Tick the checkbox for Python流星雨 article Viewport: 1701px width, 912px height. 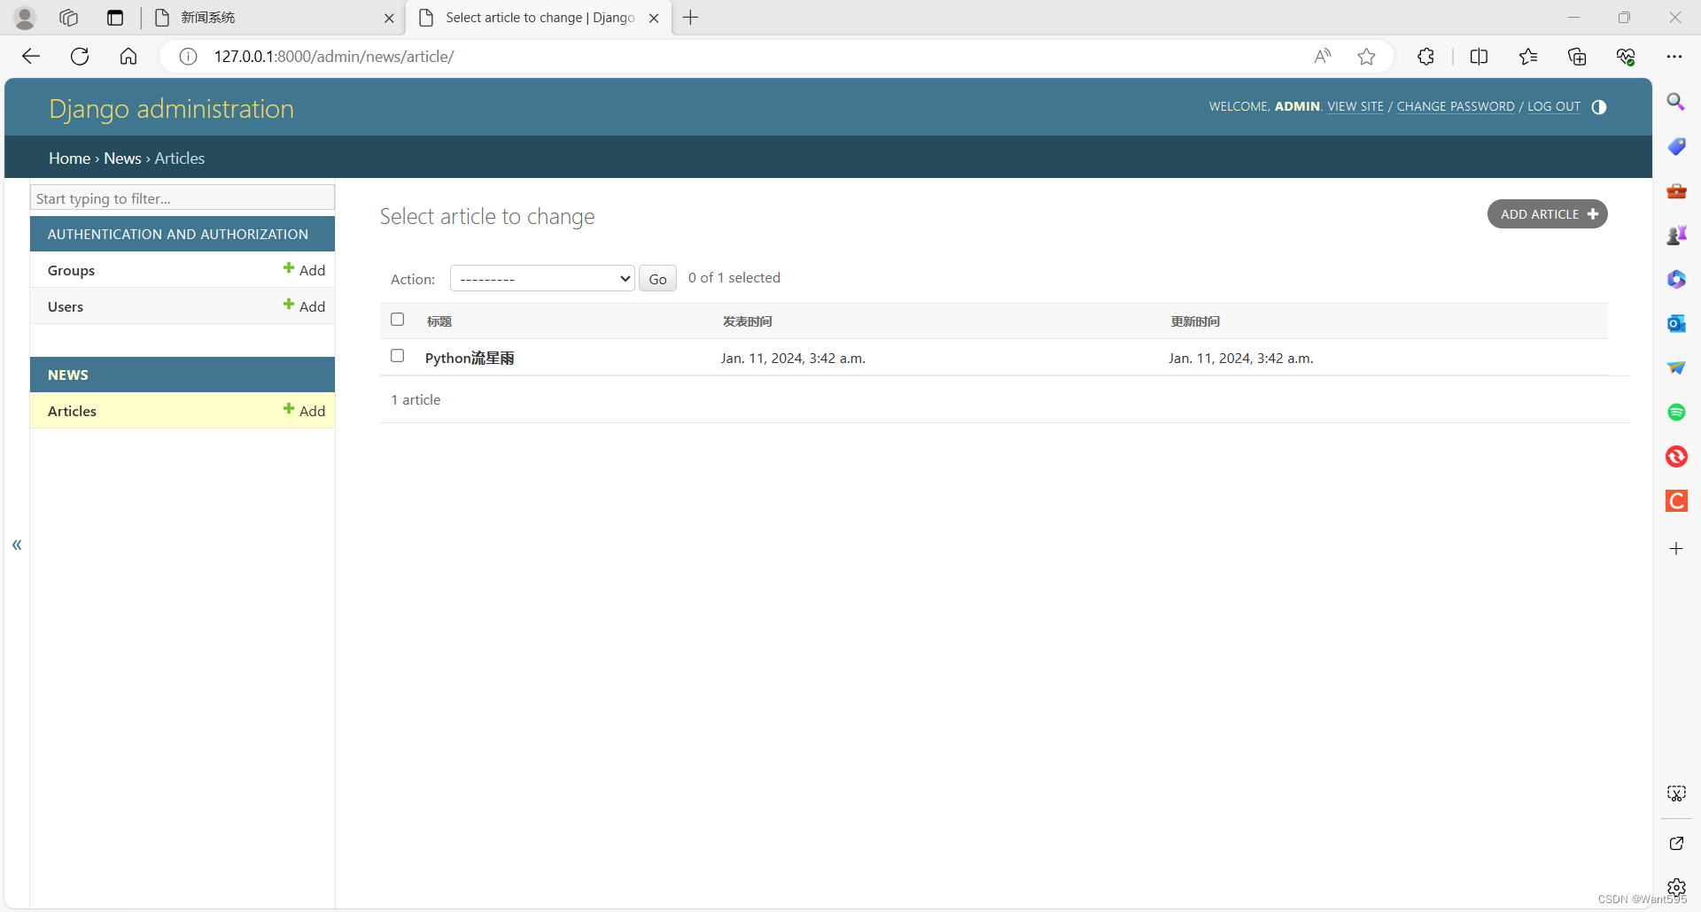pyautogui.click(x=397, y=356)
